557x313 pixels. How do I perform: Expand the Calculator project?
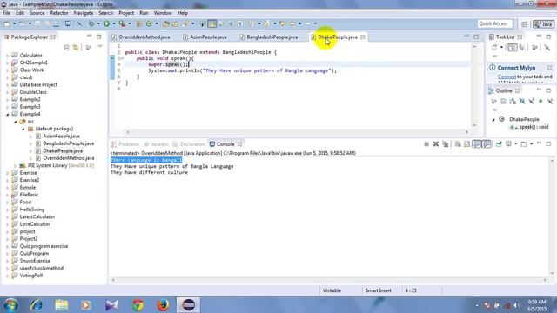click(x=8, y=56)
